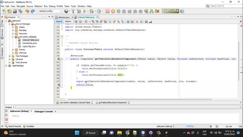This screenshot has width=243, height=137.
Task: Open Variables window from status bar
Action: point(28,126)
